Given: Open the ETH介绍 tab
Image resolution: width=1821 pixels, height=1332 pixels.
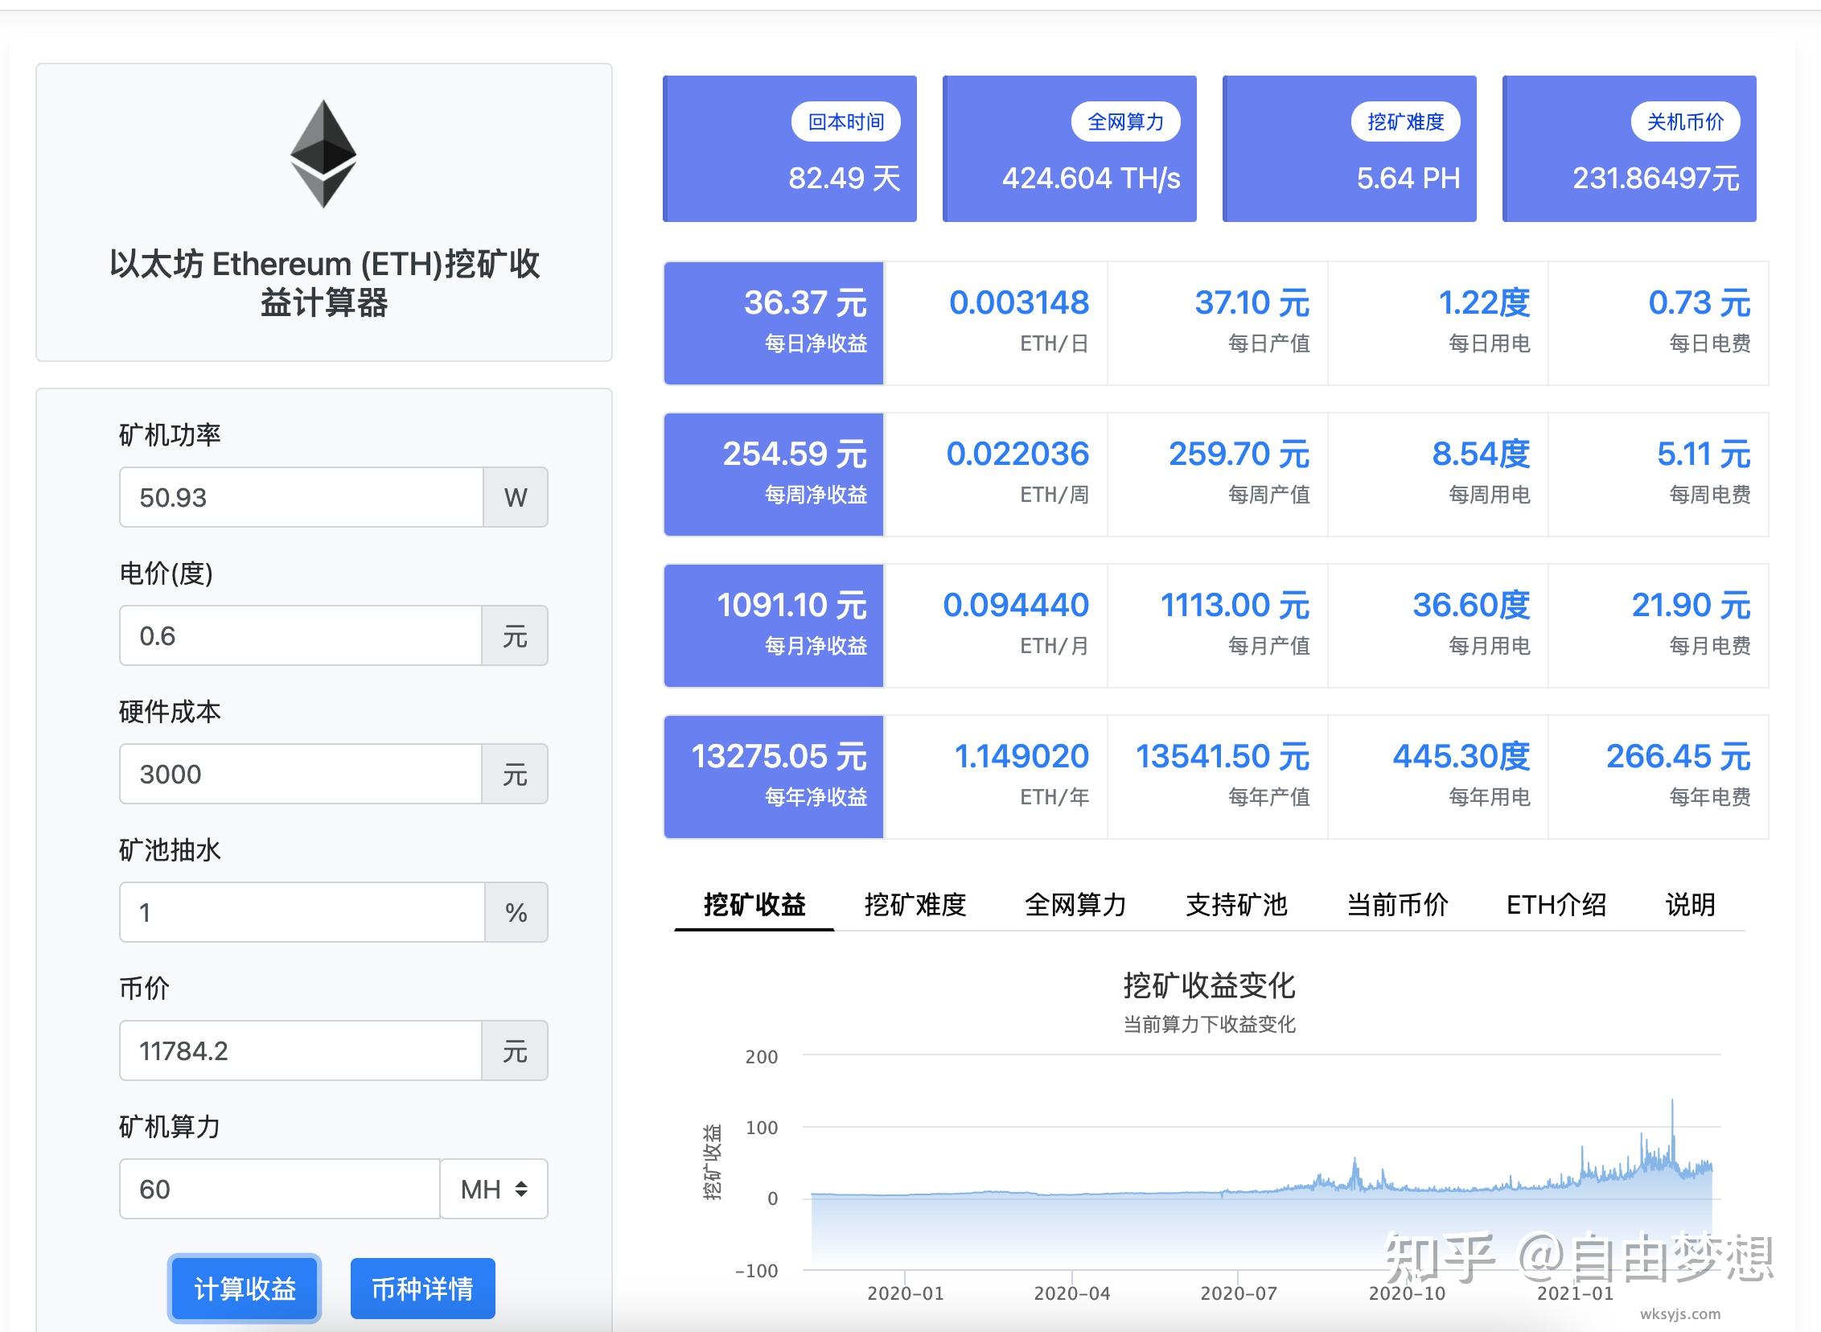Looking at the screenshot, I should [1556, 905].
